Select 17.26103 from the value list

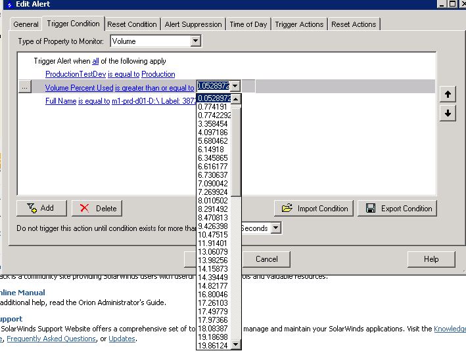point(214,303)
